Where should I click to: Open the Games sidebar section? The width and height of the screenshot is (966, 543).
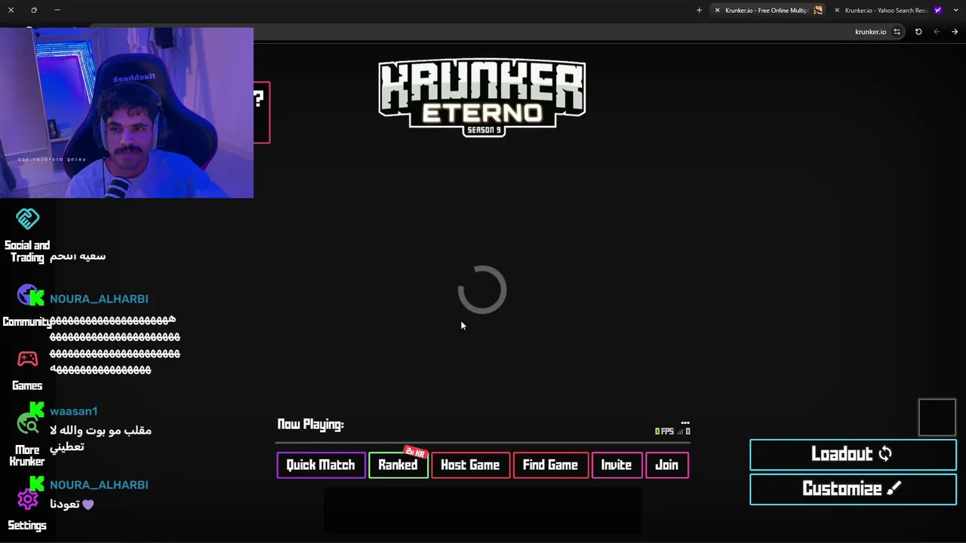[x=27, y=370]
